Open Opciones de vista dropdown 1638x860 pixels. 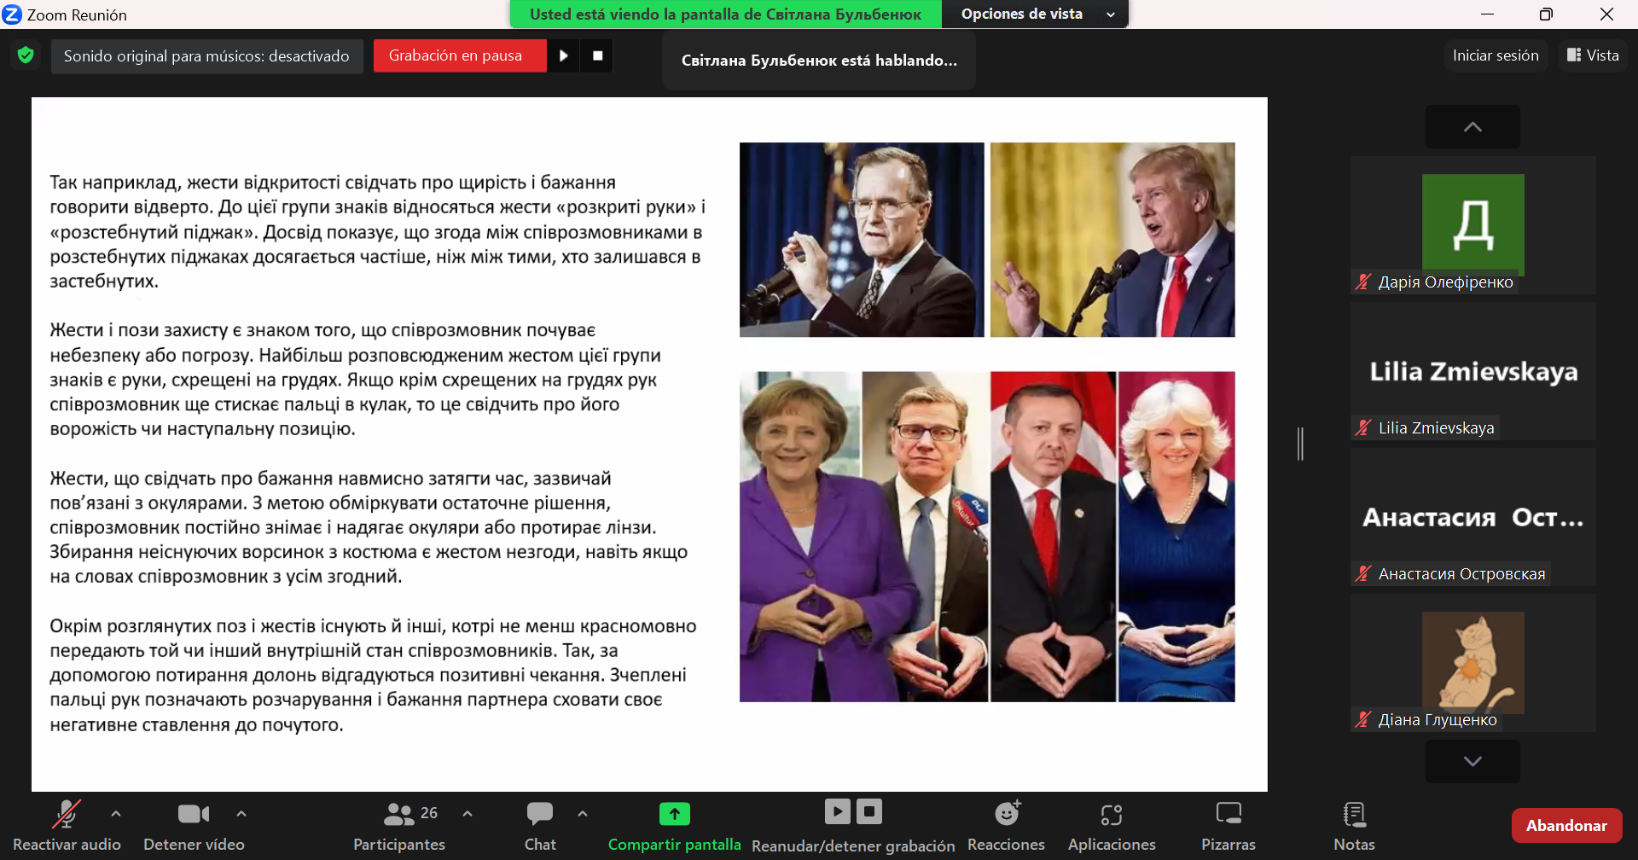click(x=1036, y=14)
